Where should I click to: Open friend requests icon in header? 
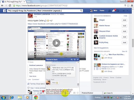pyautogui.click(x=110, y=11)
